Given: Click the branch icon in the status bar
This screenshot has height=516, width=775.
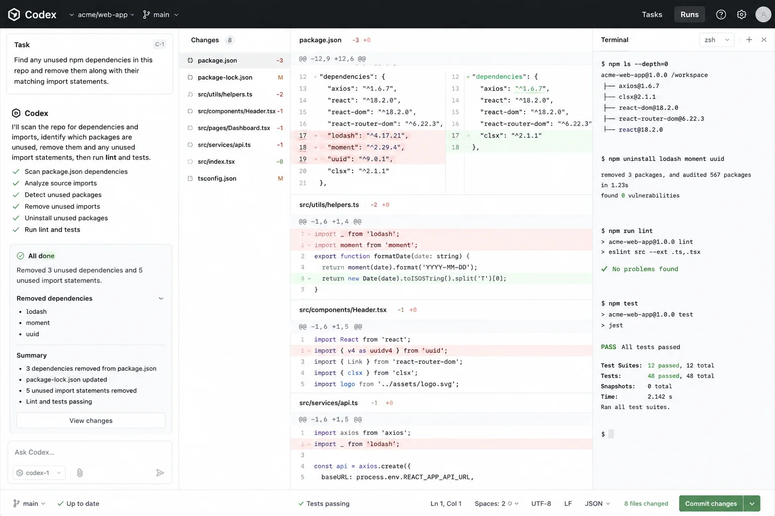Looking at the screenshot, I should pos(17,503).
